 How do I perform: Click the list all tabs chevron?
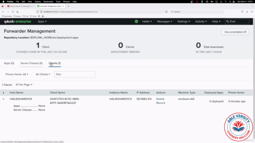pos(252,6)
